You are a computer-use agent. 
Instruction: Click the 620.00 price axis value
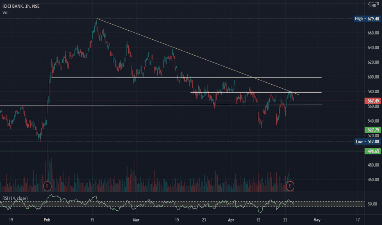pyautogui.click(x=373, y=62)
